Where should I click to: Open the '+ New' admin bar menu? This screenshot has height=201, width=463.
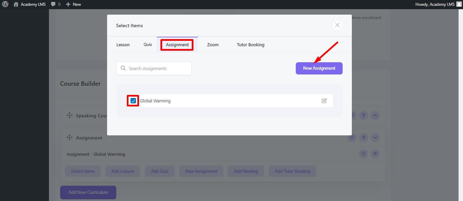click(x=73, y=4)
